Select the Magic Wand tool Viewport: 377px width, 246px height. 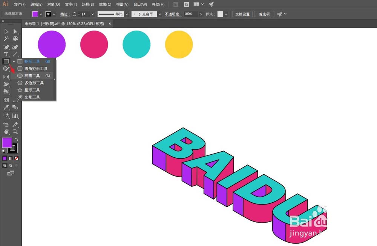[6, 39]
